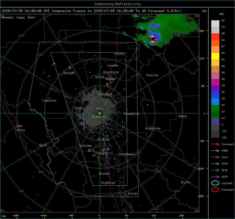The height and width of the screenshot is (219, 235).
Task: Click the 'Annot: tops (km)' annotation text
Action: [x=18, y=17]
